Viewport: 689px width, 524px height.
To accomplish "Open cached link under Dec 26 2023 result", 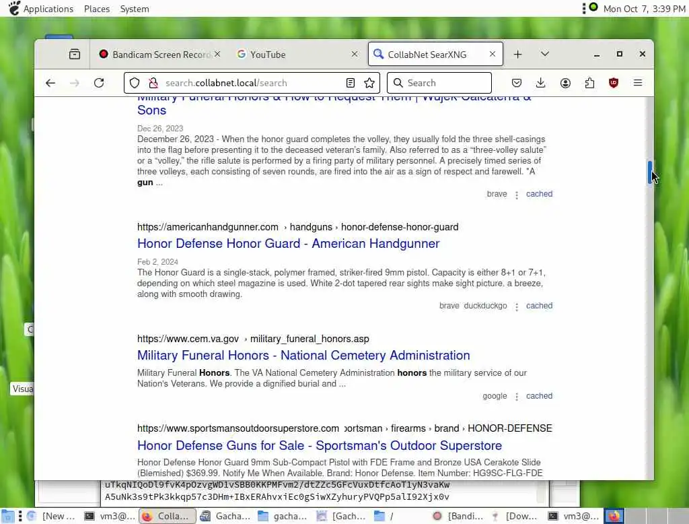I will click(539, 193).
